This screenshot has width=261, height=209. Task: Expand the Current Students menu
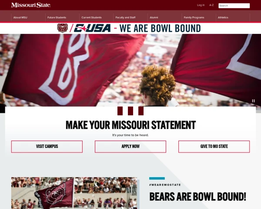click(91, 17)
